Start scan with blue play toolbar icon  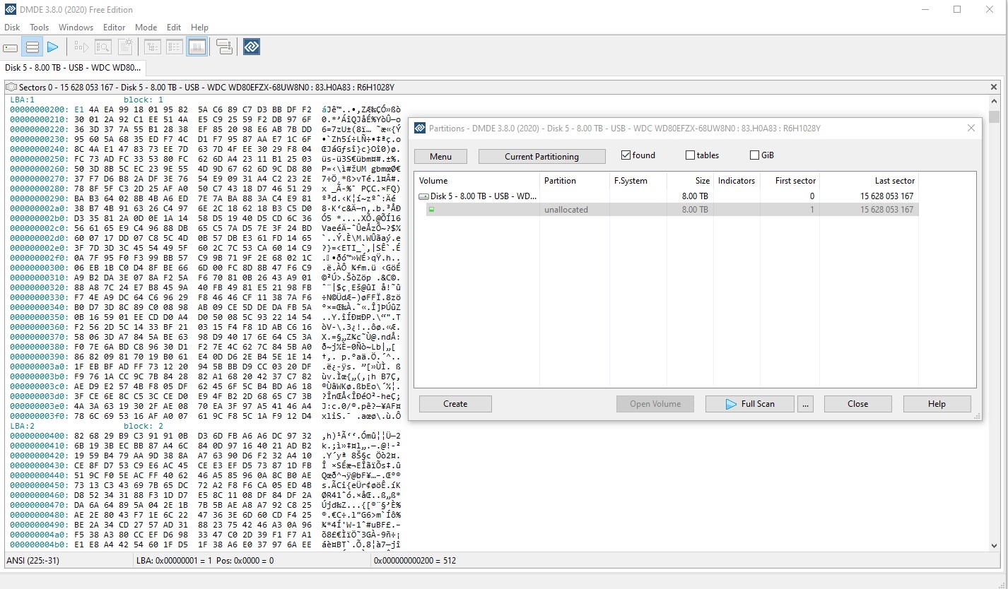click(52, 47)
